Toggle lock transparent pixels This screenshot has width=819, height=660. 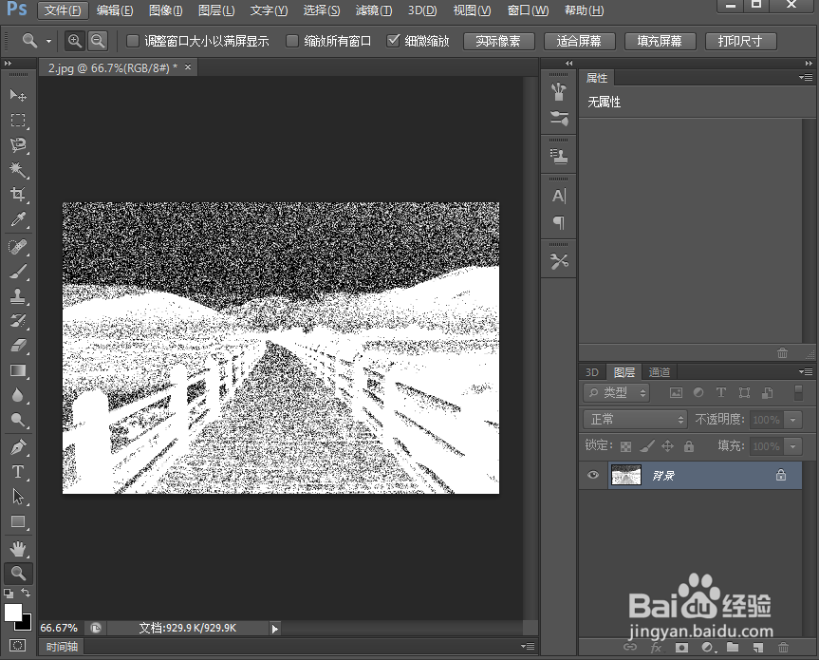coord(625,446)
